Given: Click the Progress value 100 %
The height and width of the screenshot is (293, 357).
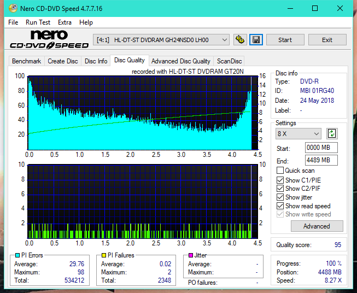Looking at the screenshot, I should tap(334, 263).
